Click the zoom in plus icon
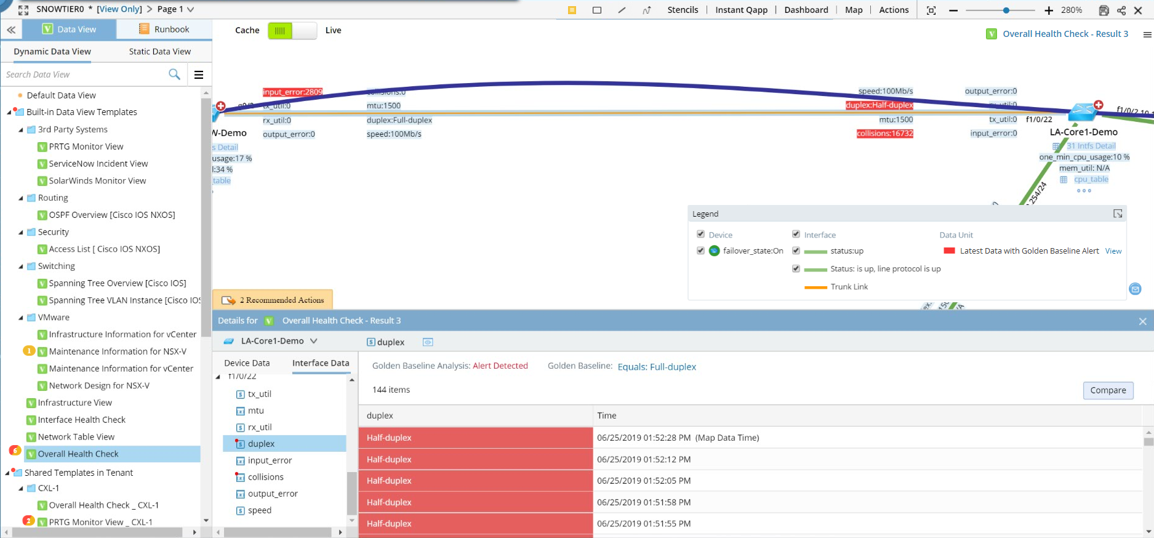 (x=1049, y=10)
